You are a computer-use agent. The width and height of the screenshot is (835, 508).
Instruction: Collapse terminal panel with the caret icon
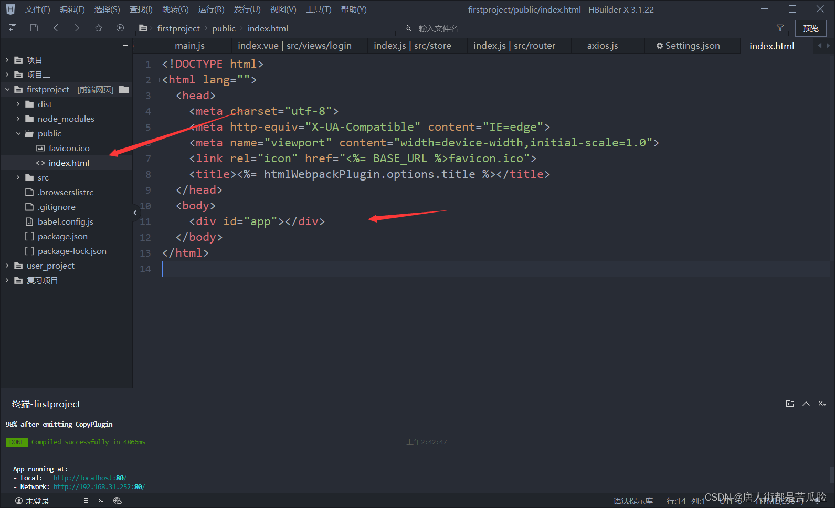(806, 404)
